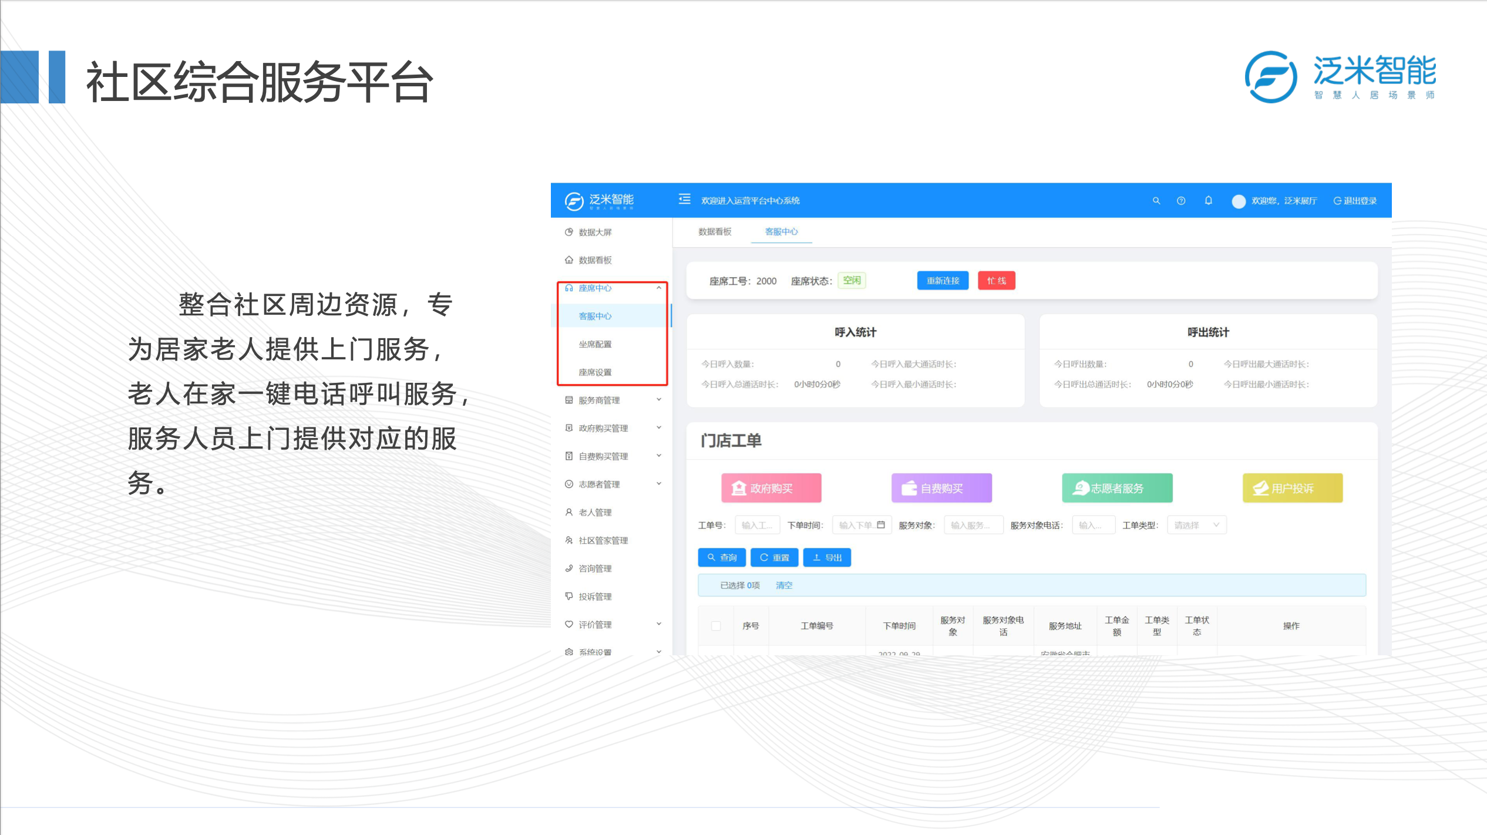
Task: Click the 呼入统计 panel title
Action: [x=855, y=332]
